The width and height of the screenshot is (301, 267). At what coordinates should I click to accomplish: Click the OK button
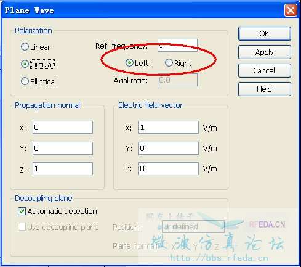coord(265,33)
